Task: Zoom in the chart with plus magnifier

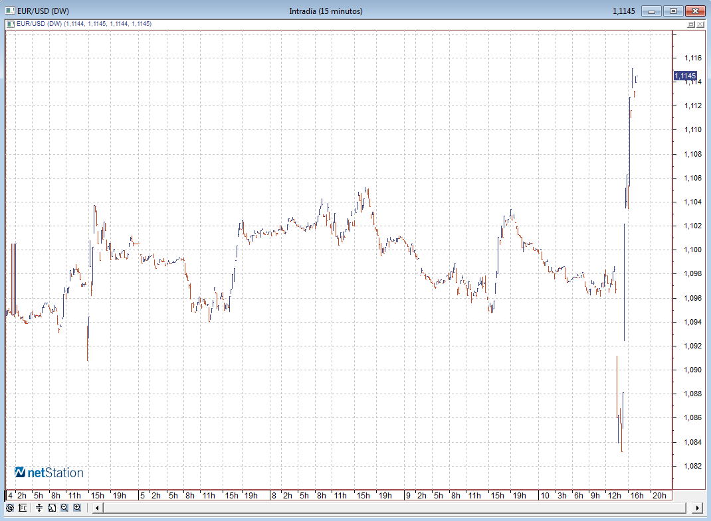Action: pyautogui.click(x=77, y=508)
